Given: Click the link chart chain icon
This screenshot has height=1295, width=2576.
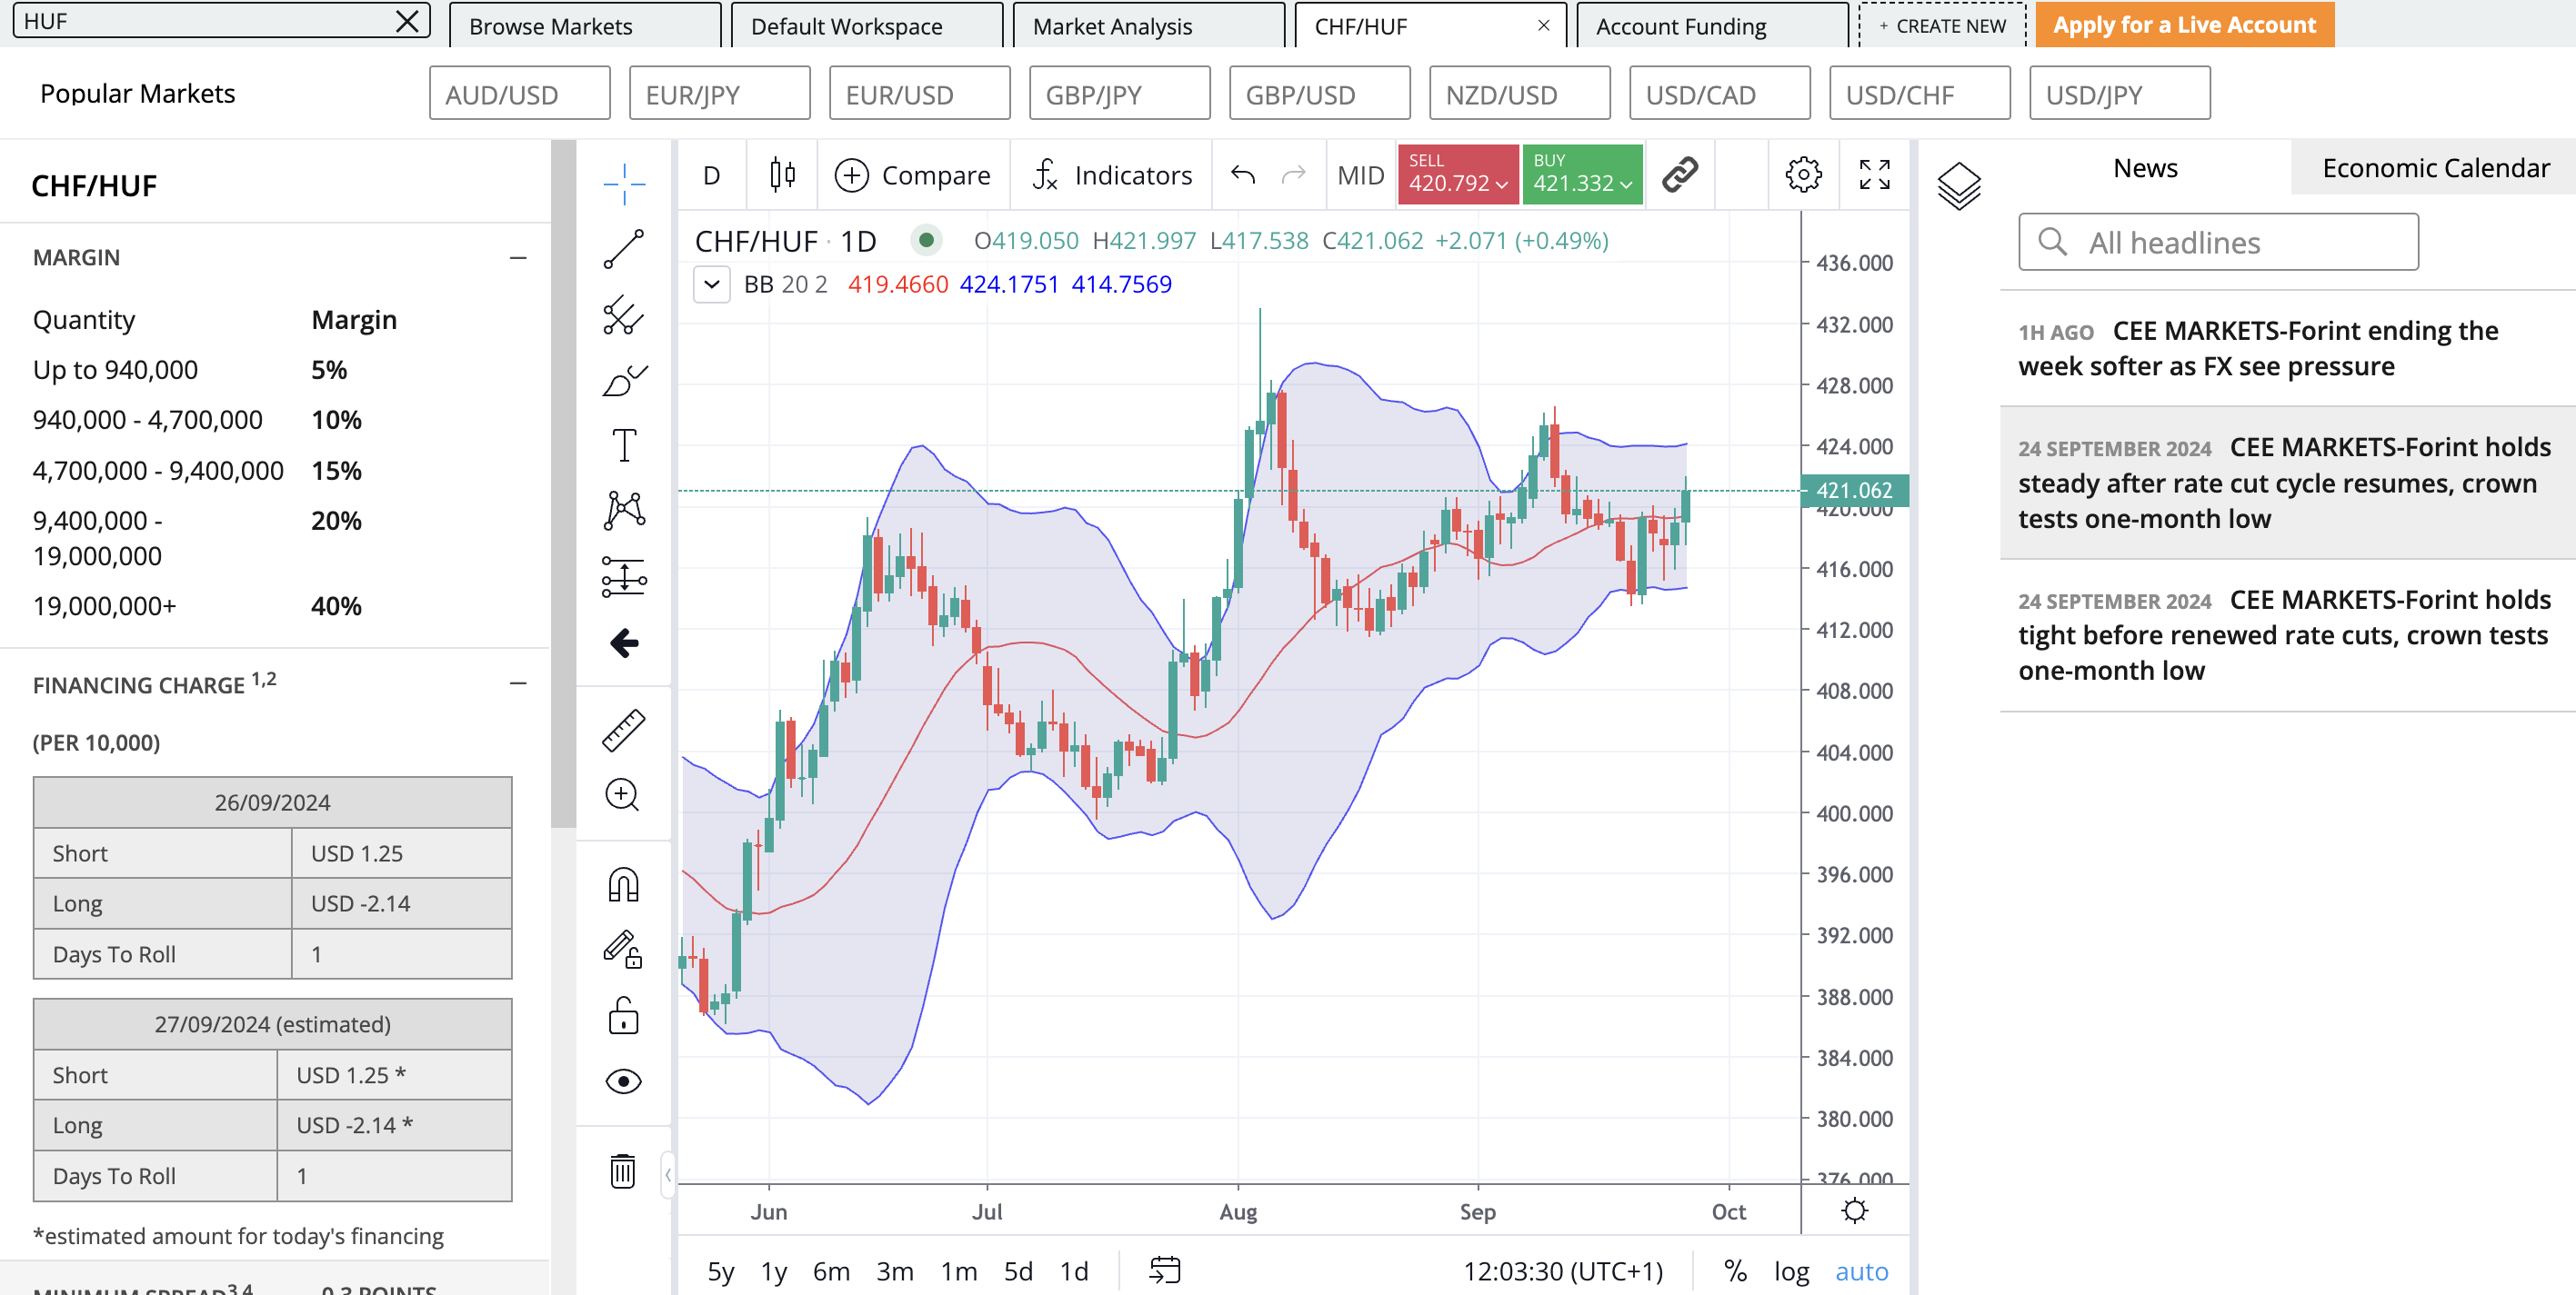Looking at the screenshot, I should pyautogui.click(x=1680, y=174).
